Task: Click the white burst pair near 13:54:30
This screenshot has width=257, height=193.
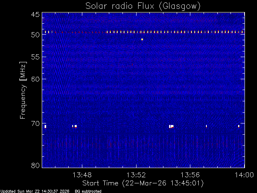Action: pyautogui.click(x=171, y=126)
